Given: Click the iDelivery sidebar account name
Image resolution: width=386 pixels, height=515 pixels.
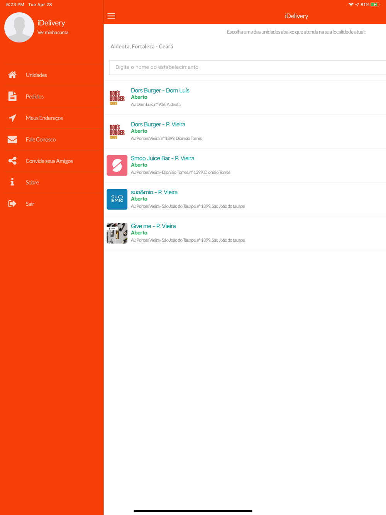Looking at the screenshot, I should tap(51, 23).
